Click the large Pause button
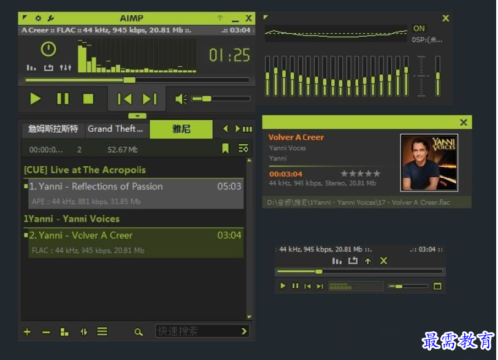The image size is (498, 360). 63,99
